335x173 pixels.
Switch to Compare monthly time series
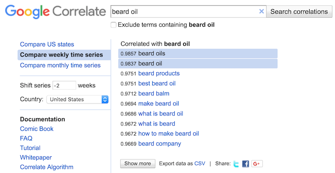click(60, 65)
